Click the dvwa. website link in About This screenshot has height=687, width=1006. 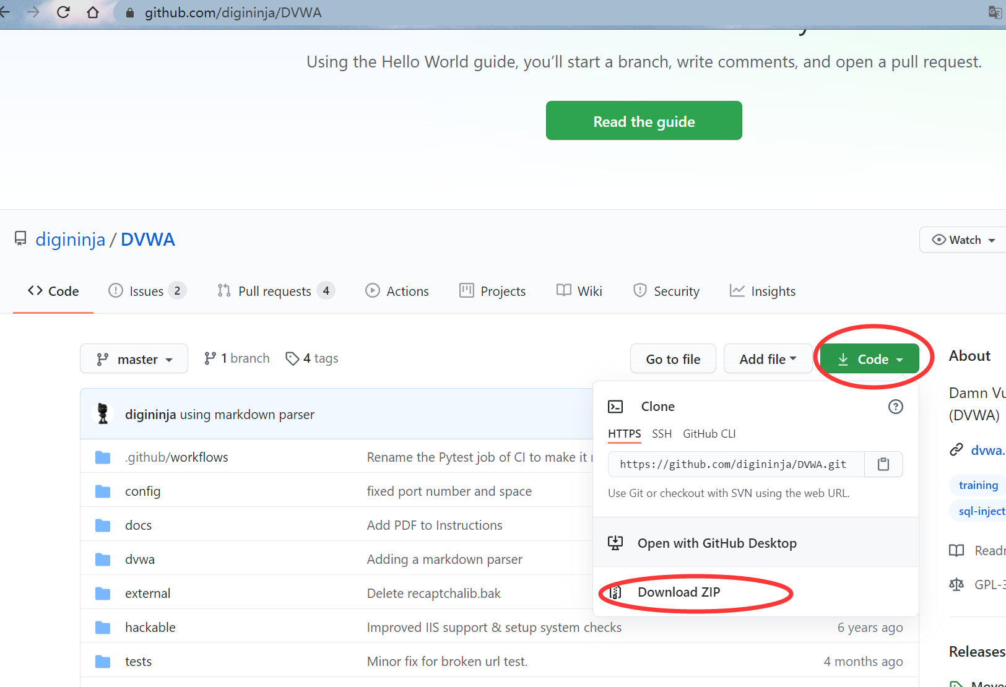click(988, 450)
